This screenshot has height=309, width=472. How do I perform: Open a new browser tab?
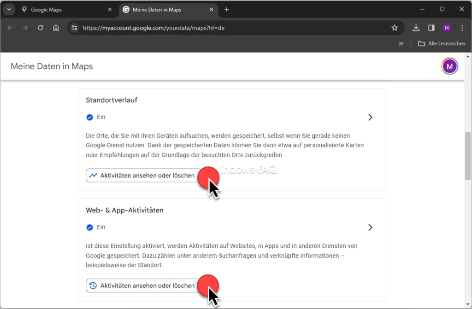point(227,10)
